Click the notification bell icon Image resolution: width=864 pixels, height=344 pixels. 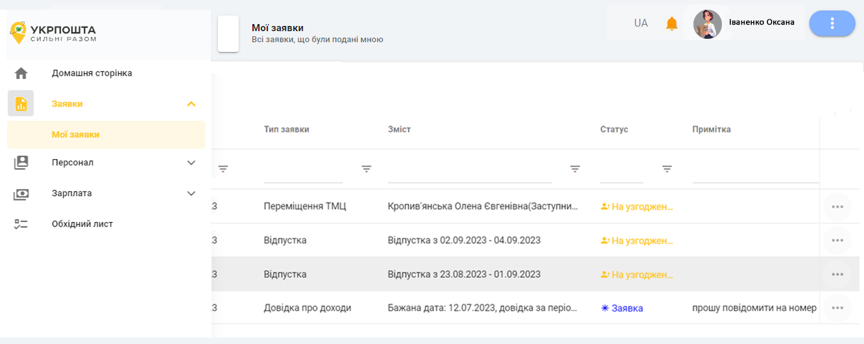click(x=671, y=24)
